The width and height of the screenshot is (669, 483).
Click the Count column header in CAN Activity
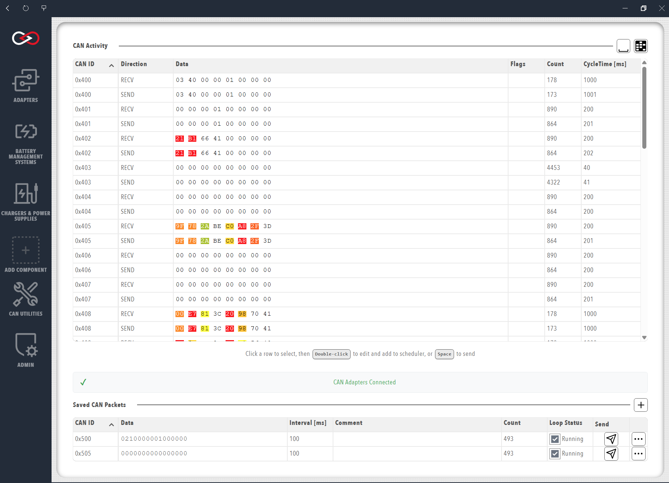coord(555,64)
